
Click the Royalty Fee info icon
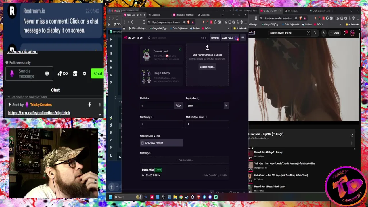pyautogui.click(x=198, y=98)
